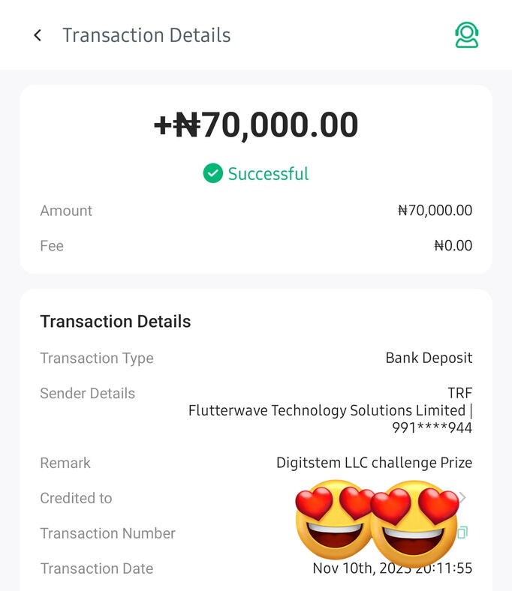This screenshot has height=591, width=512.
Task: Tap the Digitstem LLC challenge Prize remark
Action: (374, 463)
